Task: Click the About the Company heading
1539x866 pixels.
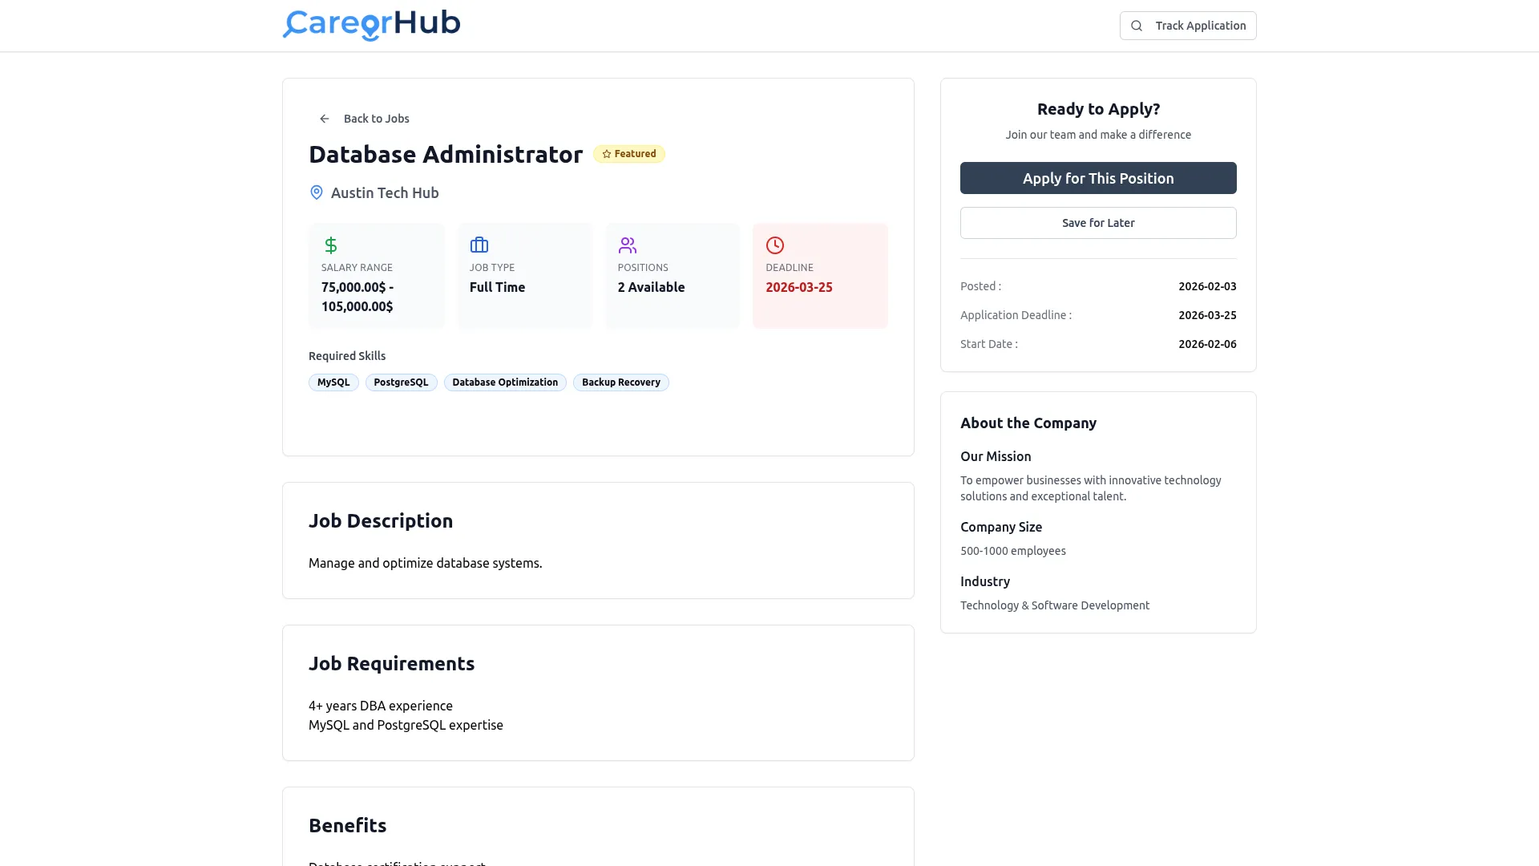Action: 1028,423
